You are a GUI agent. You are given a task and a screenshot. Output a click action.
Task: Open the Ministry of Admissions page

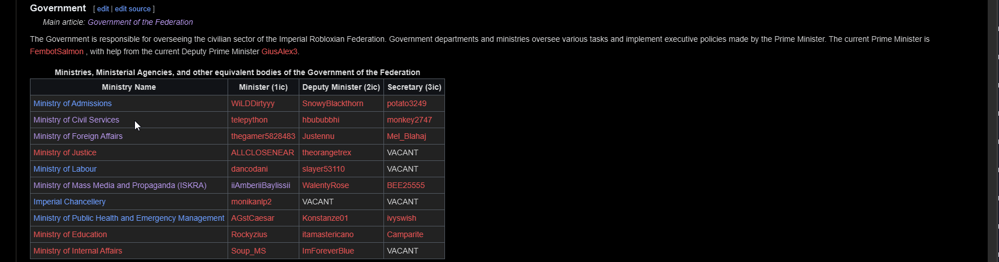pos(72,103)
